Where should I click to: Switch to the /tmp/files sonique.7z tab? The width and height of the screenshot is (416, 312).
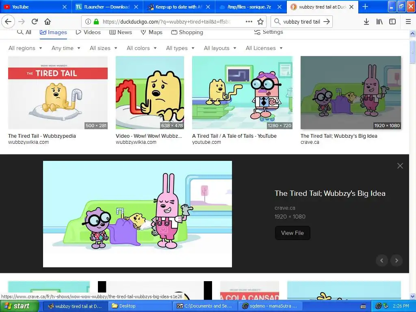coord(250,7)
